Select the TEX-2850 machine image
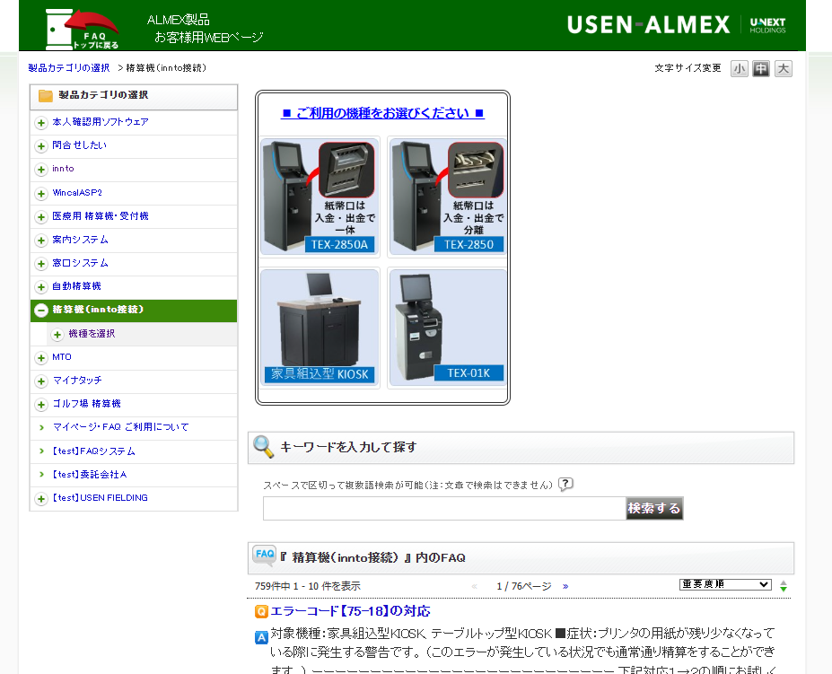The image size is (832, 674). [x=448, y=197]
